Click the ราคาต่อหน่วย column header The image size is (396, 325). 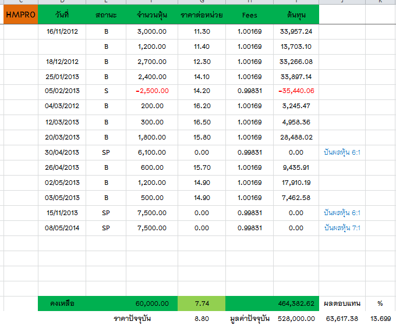tap(202, 15)
